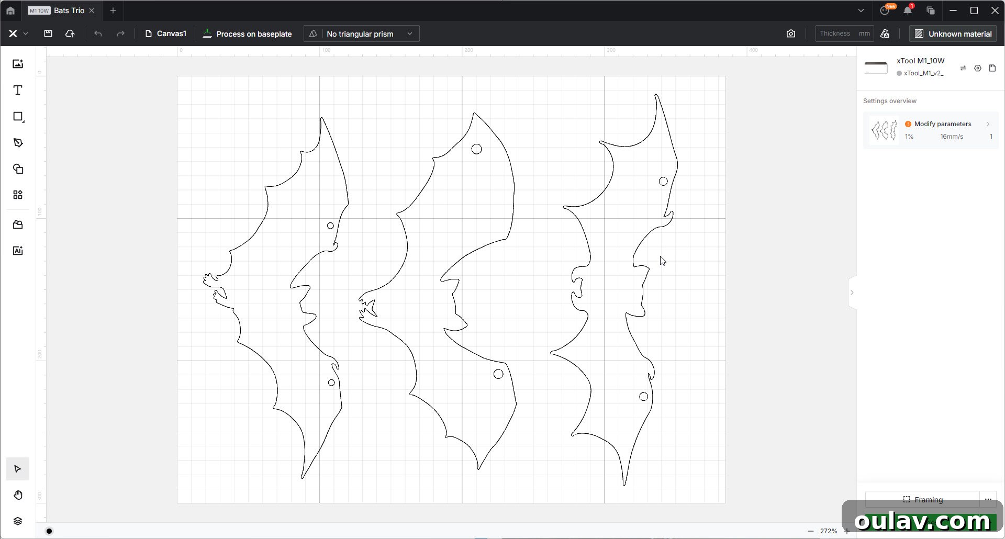Image resolution: width=1005 pixels, height=539 pixels.
Task: Open the multi-window icon
Action: coord(930,10)
